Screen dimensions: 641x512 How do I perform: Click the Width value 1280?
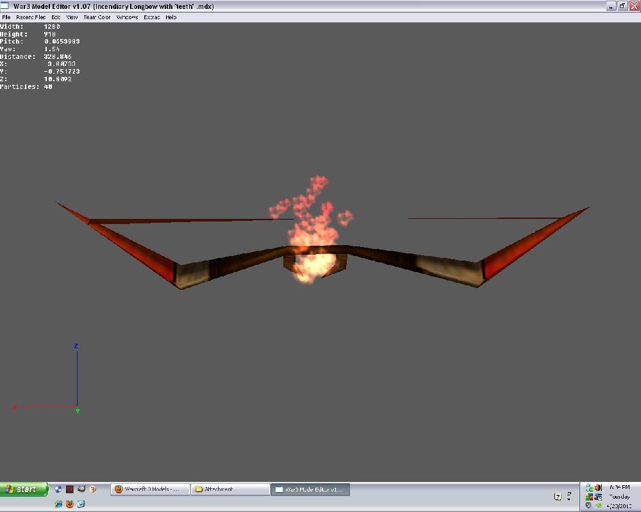click(x=52, y=26)
